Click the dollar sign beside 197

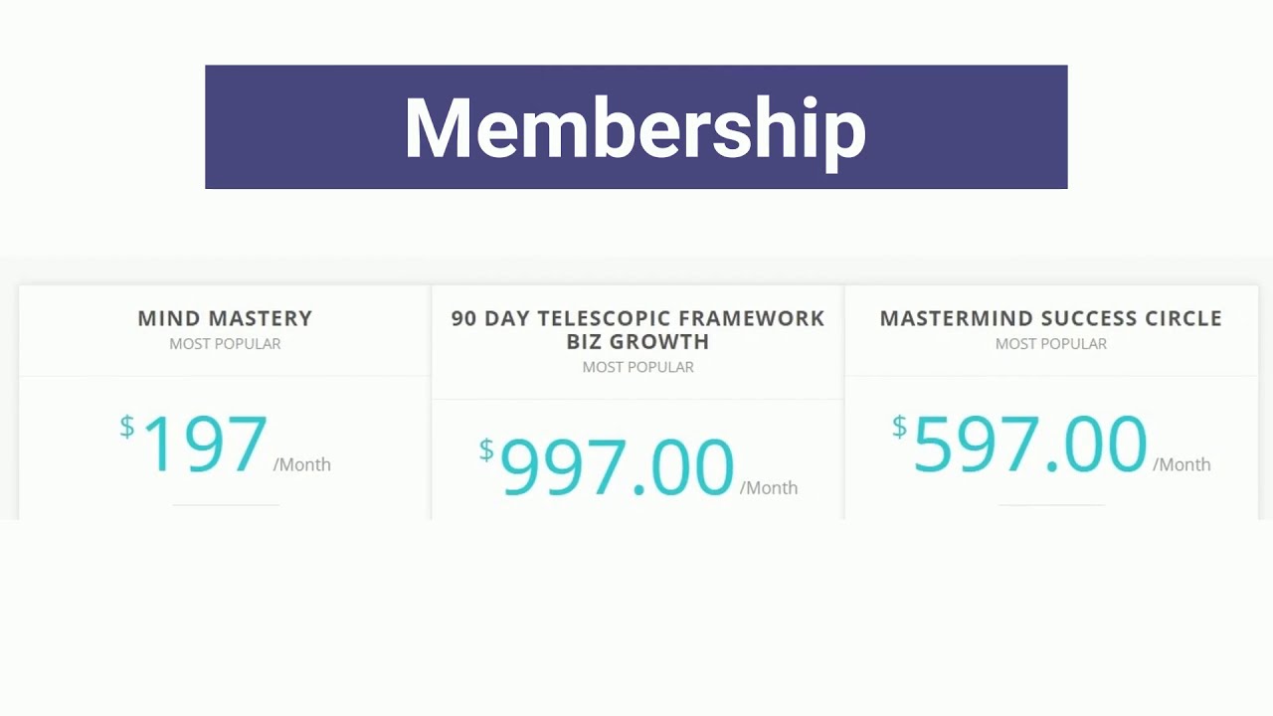(126, 427)
